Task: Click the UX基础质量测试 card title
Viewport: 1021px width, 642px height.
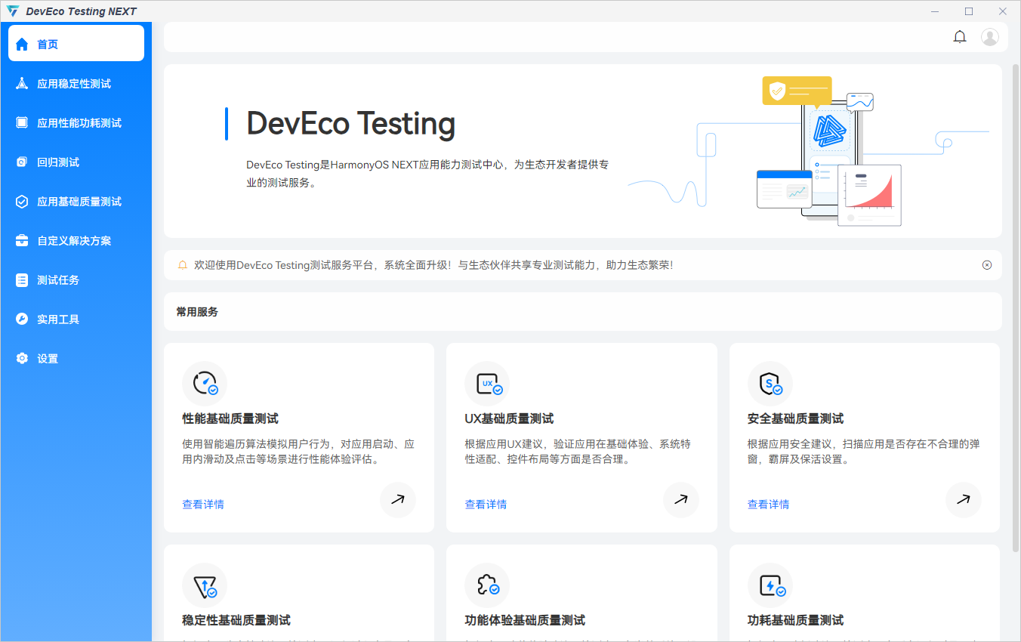Action: pyautogui.click(x=509, y=418)
